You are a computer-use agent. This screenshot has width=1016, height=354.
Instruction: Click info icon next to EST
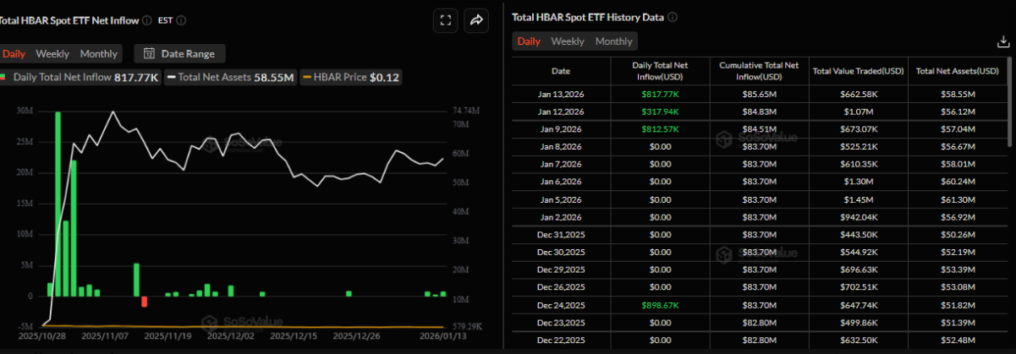pyautogui.click(x=182, y=20)
